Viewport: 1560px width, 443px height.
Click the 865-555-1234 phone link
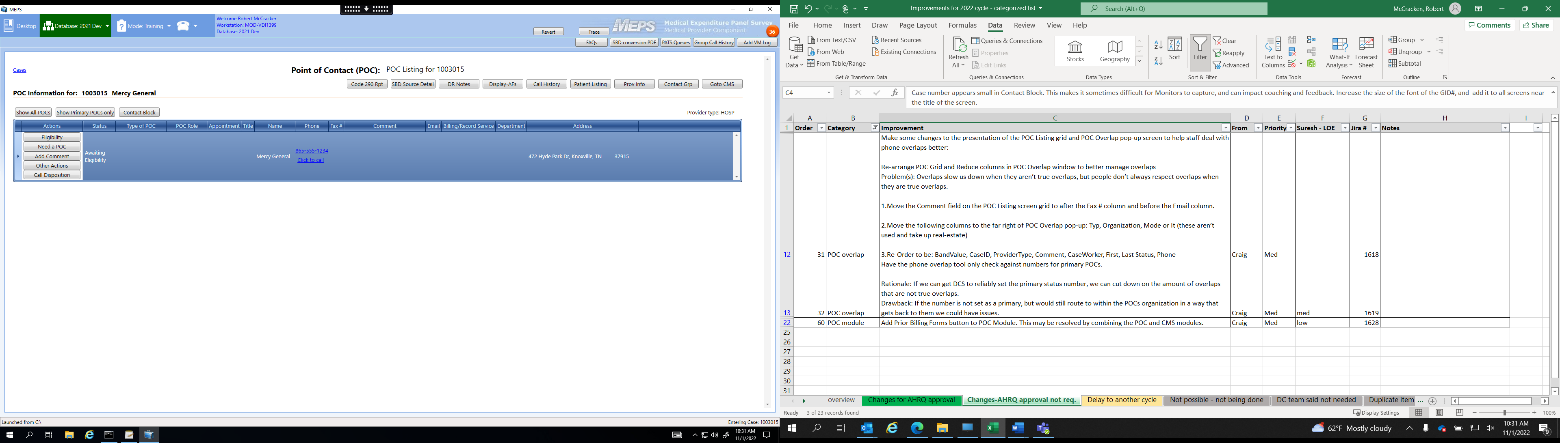[x=311, y=151]
